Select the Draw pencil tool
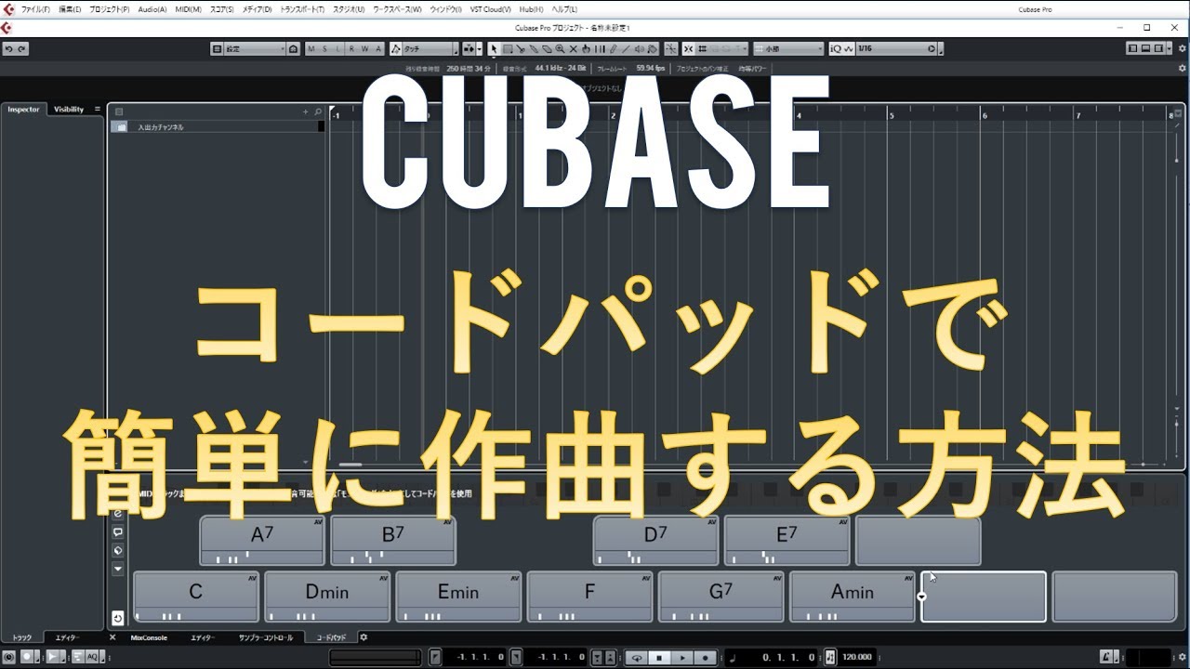Image resolution: width=1190 pixels, height=669 pixels. pos(613,48)
